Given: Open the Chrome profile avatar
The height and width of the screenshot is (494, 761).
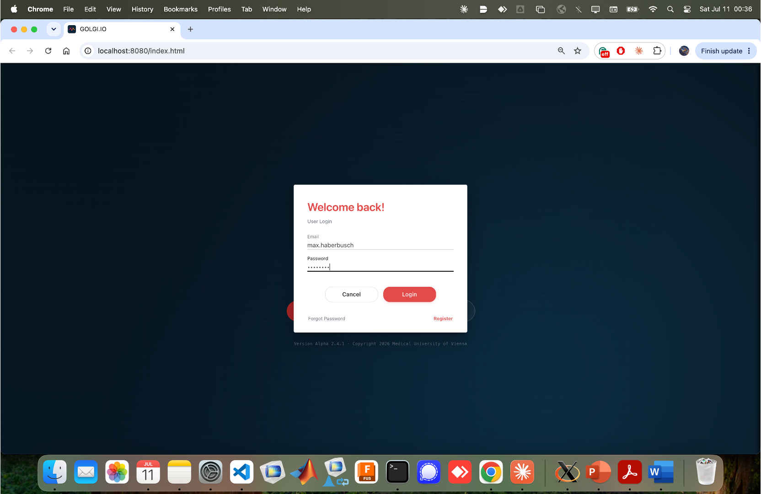Looking at the screenshot, I should pos(684,51).
